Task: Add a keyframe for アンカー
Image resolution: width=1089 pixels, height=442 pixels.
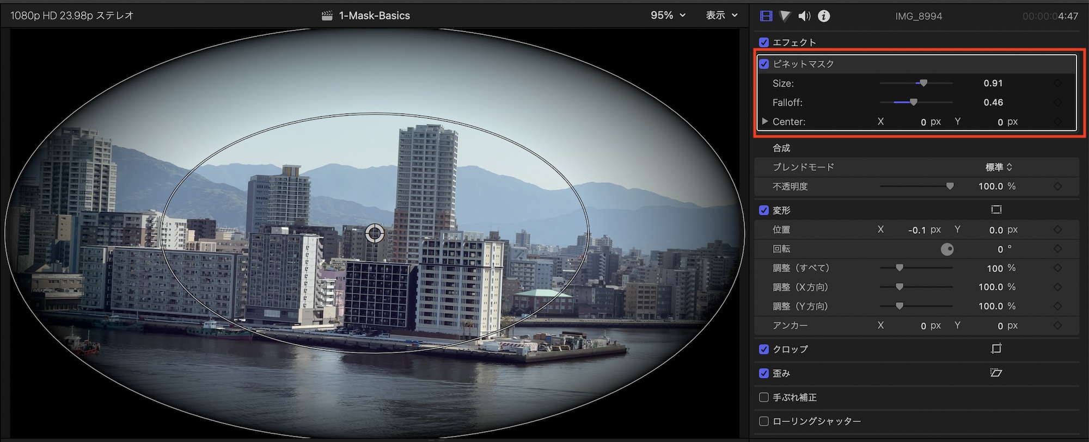Action: pyautogui.click(x=1057, y=326)
